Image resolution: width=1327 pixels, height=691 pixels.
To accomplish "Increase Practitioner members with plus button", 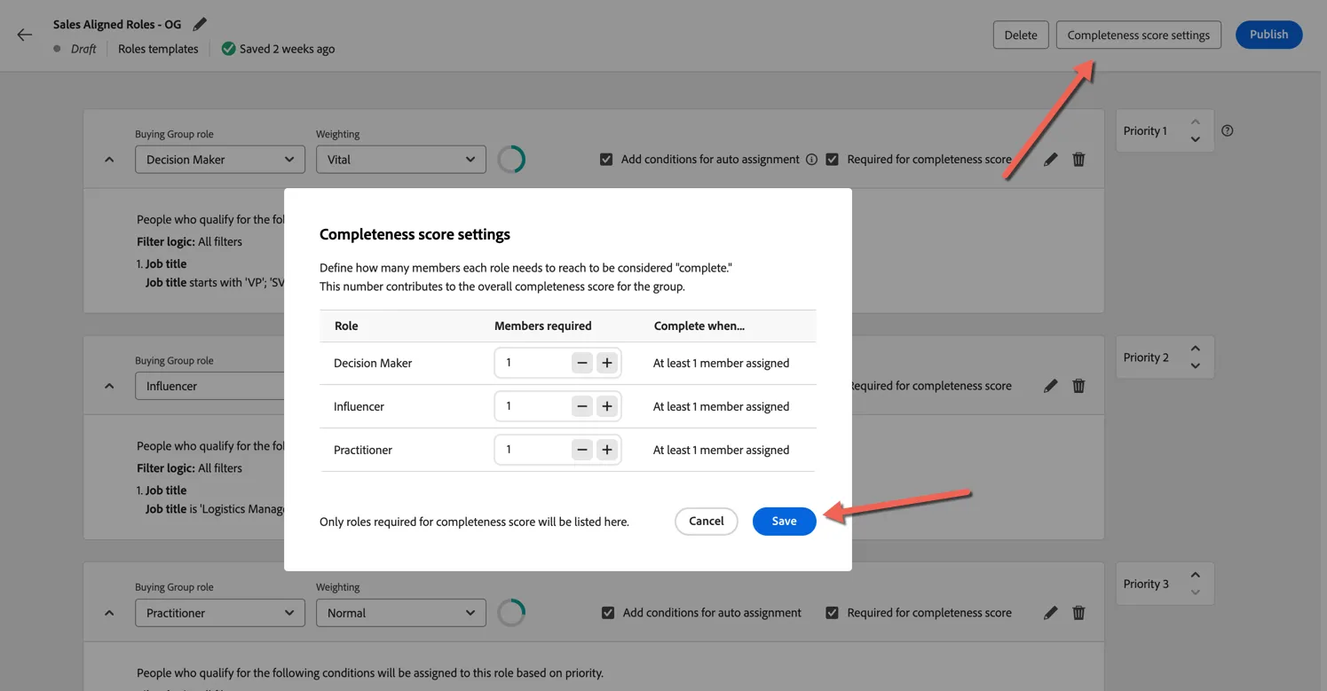I will click(x=607, y=450).
